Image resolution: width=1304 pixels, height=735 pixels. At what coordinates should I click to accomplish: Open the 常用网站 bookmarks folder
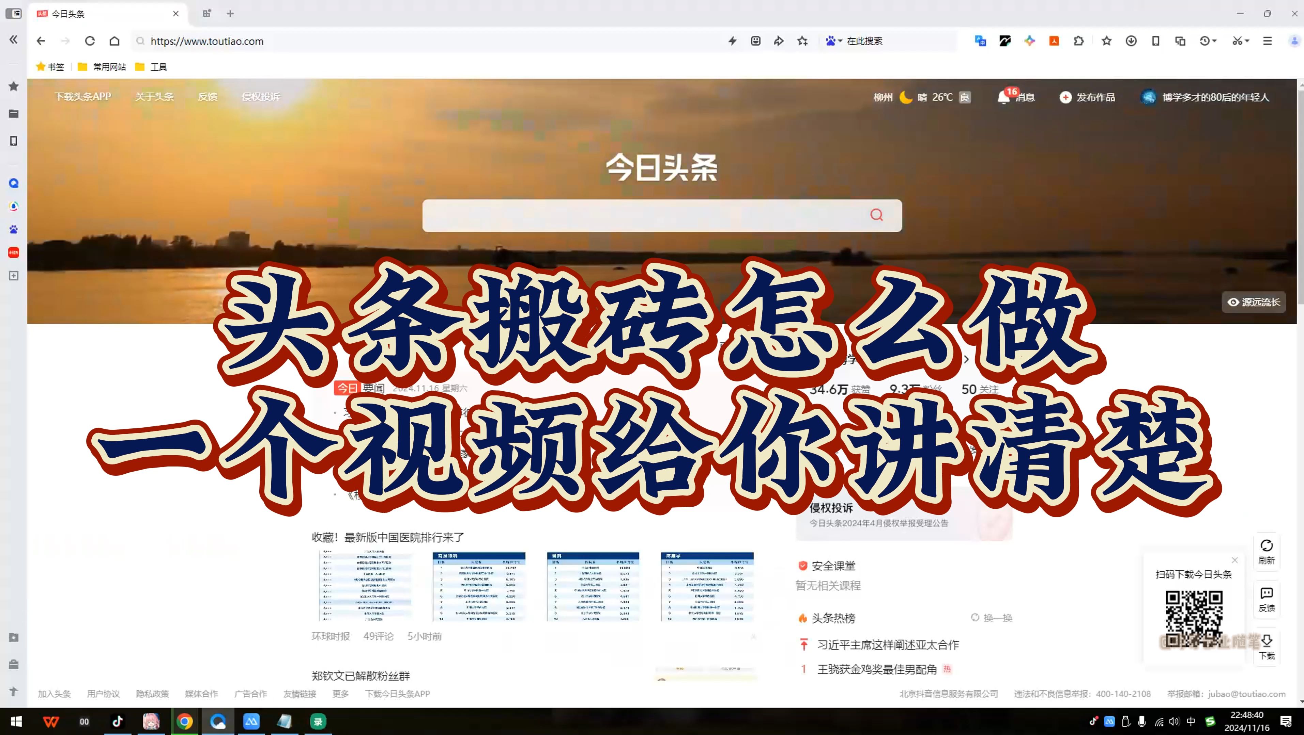click(x=102, y=67)
